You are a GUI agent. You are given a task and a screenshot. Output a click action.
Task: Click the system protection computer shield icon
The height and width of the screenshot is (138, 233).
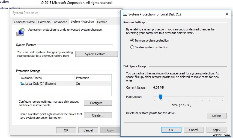20,32
